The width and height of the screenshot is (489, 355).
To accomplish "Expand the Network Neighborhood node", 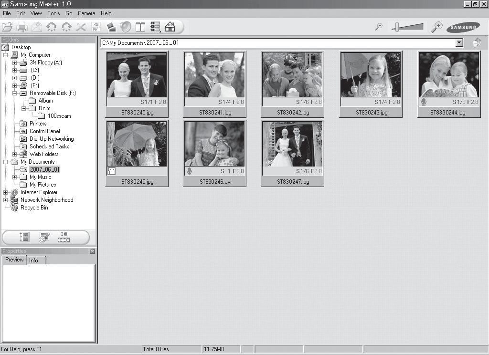I will coord(6,200).
